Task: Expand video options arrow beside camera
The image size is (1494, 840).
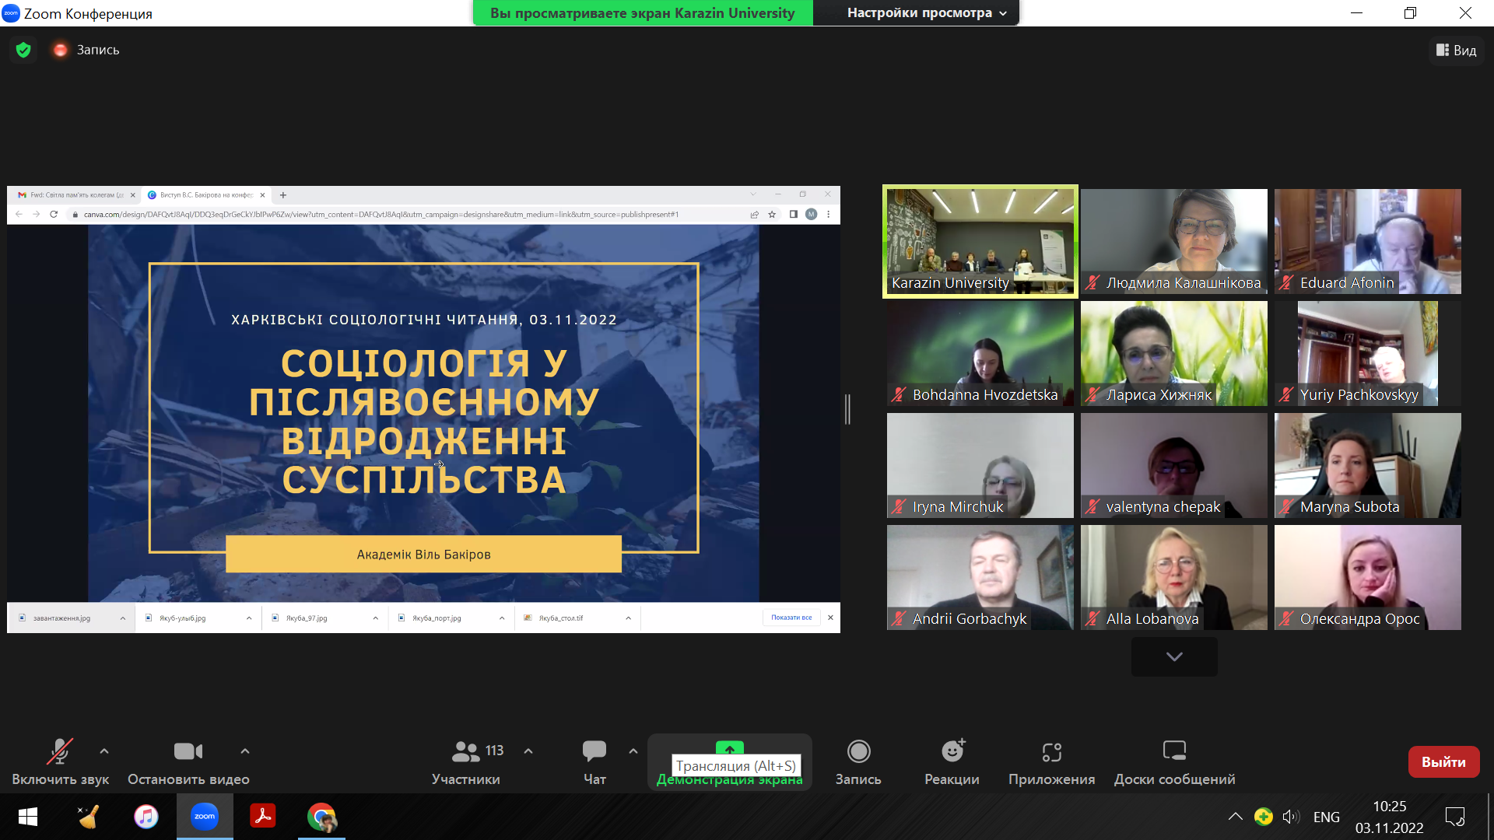Action: [x=245, y=751]
